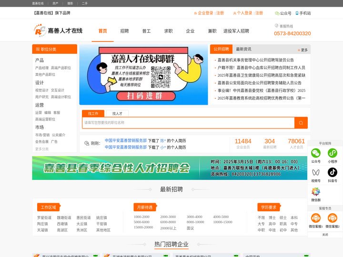Open the 会务会展 category link
Screen dimensions: 343x257
42,142
